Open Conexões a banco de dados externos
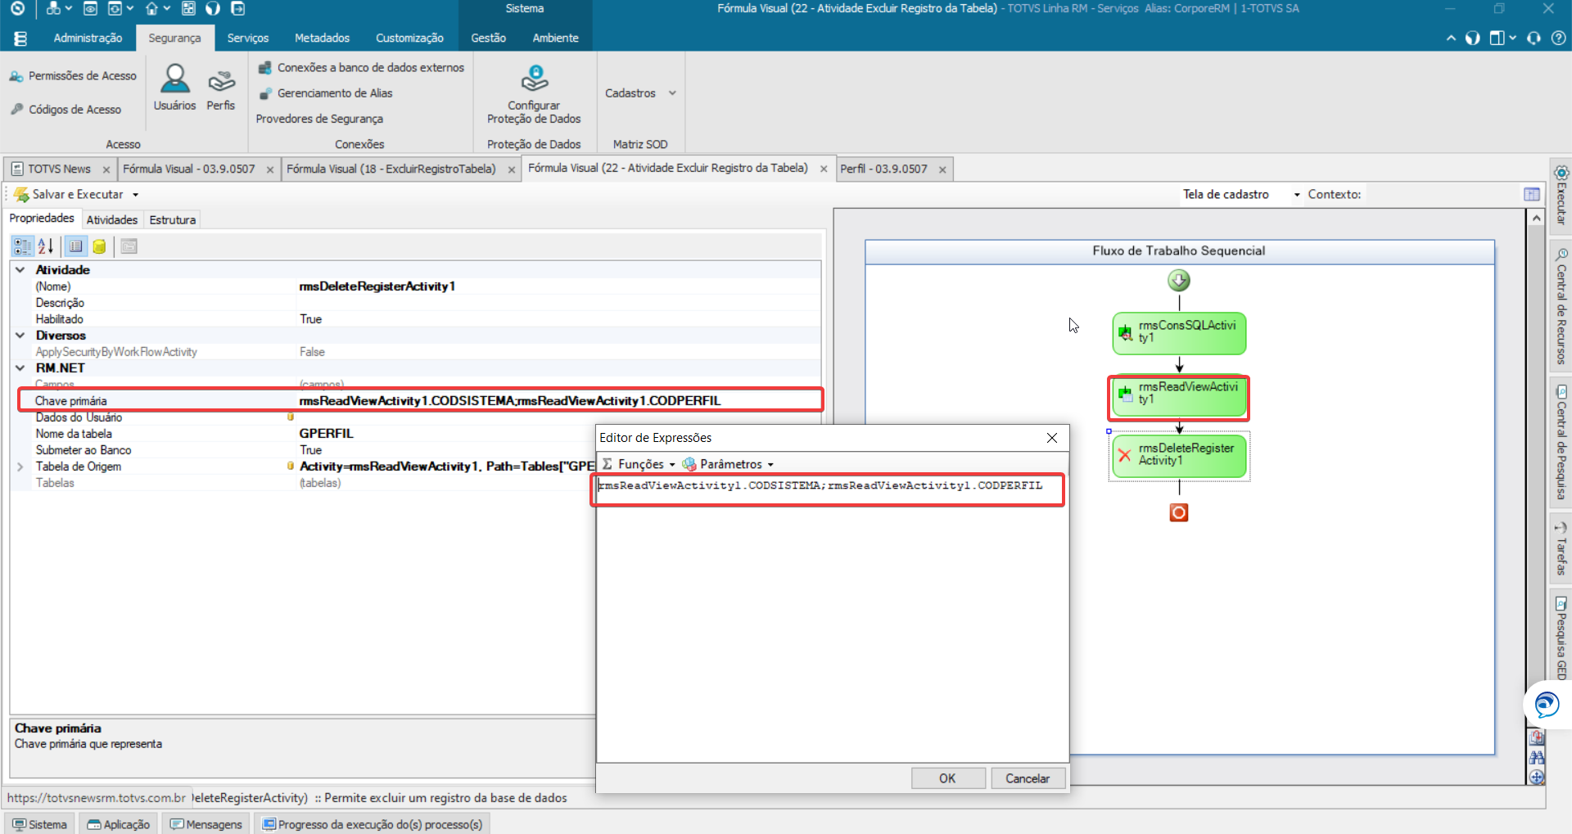The width and height of the screenshot is (1572, 834). [361, 68]
